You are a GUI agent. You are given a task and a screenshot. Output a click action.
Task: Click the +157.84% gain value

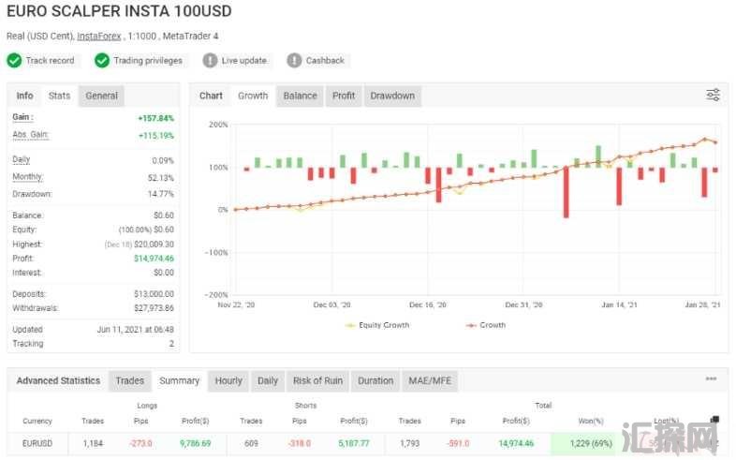click(155, 118)
